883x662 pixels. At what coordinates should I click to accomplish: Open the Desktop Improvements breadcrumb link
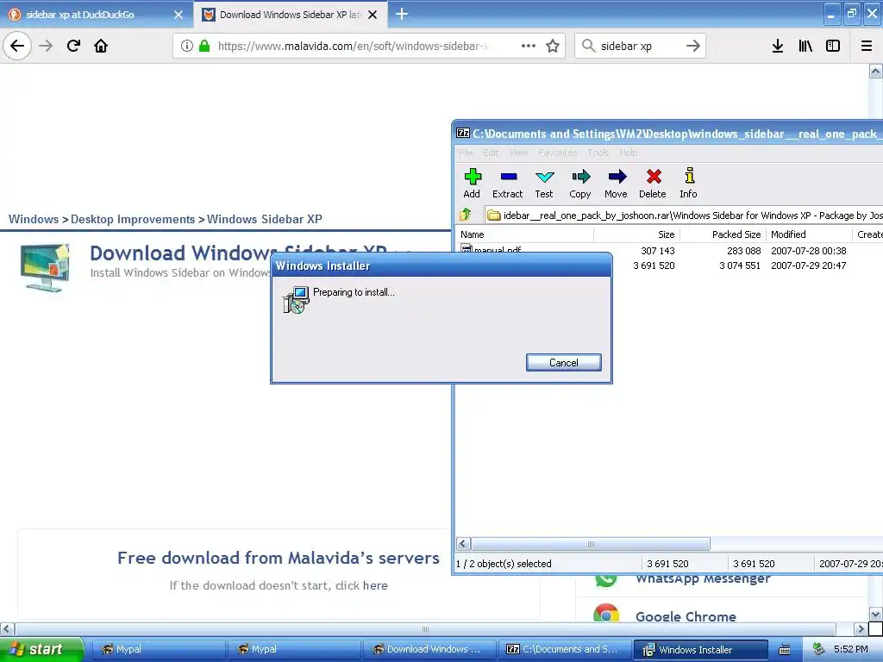133,219
